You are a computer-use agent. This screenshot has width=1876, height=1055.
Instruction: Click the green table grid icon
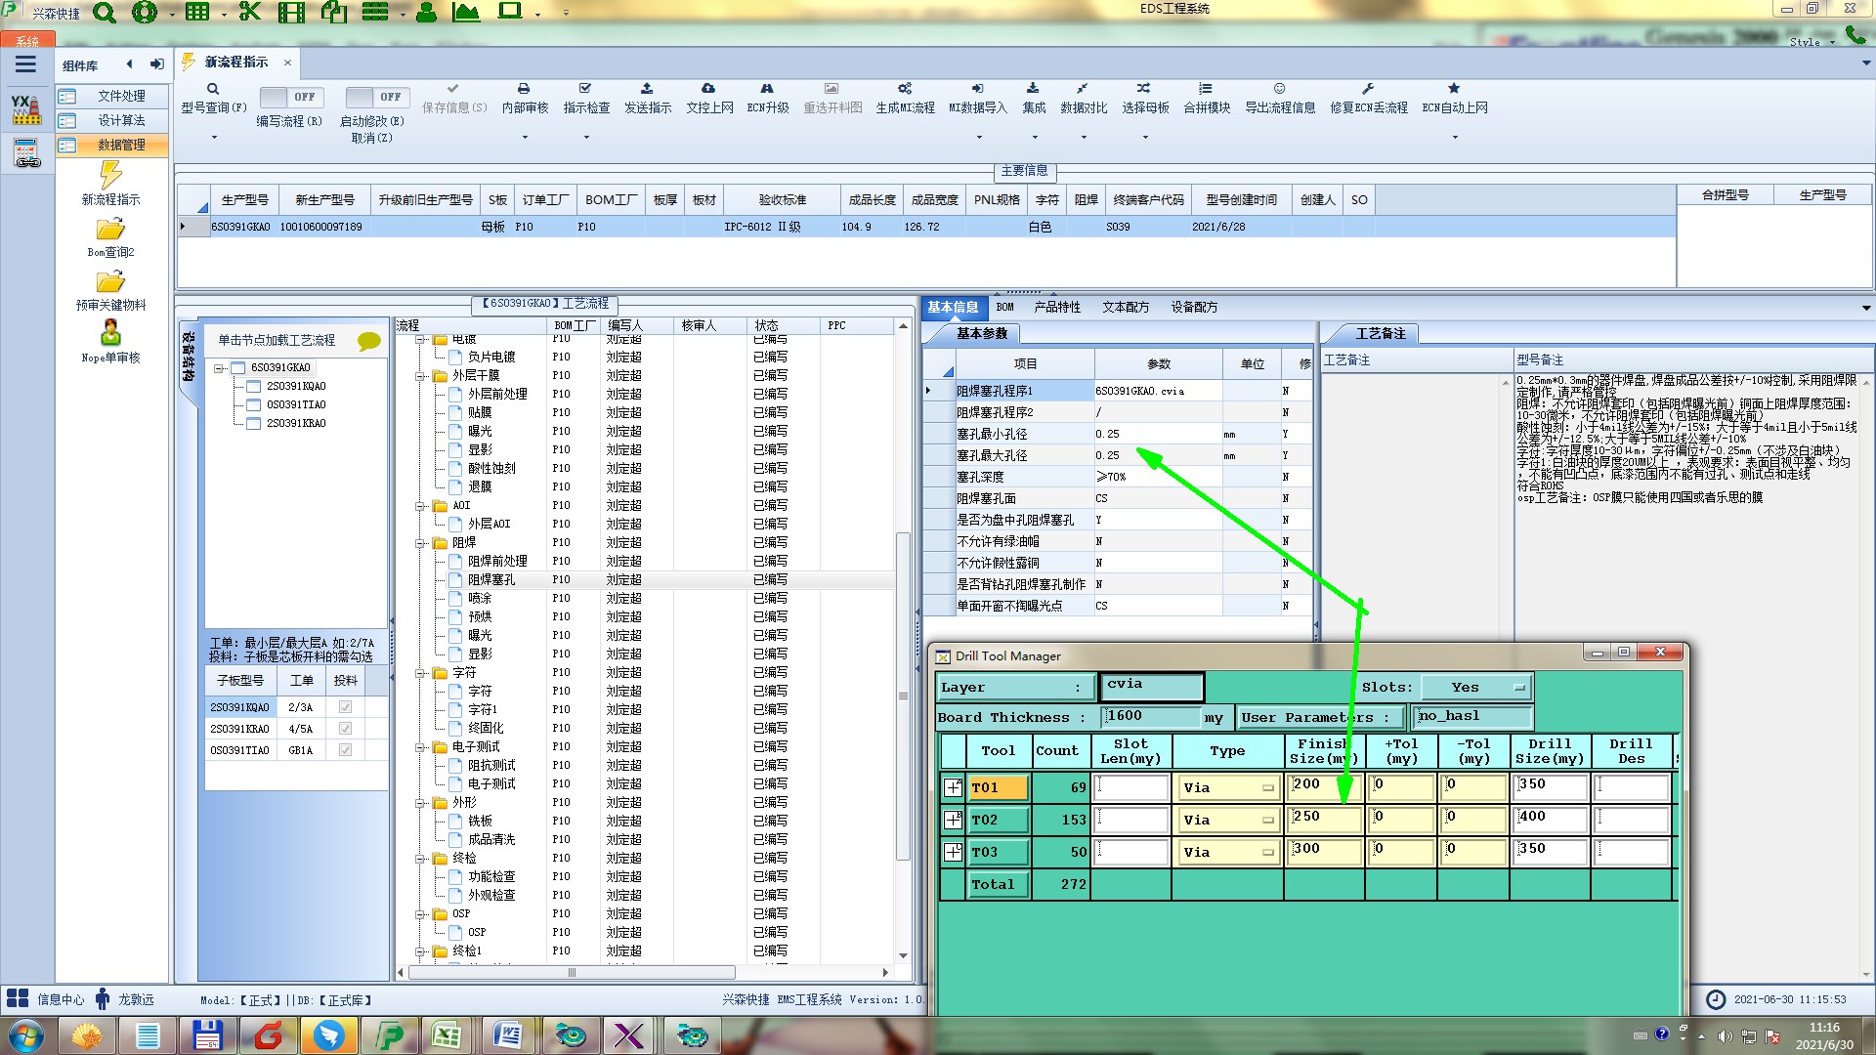coord(197,12)
